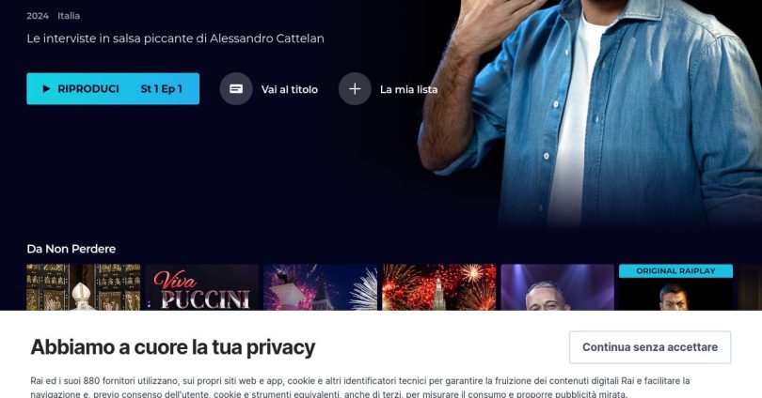
Task: Click the Abbiamo a cuore la tua privacy heading
Action: pyautogui.click(x=173, y=347)
